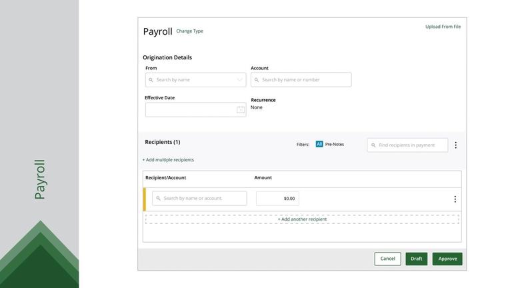The height and width of the screenshot is (288, 512).
Task: Focus the Find recipients in payment field
Action: [x=407, y=145]
